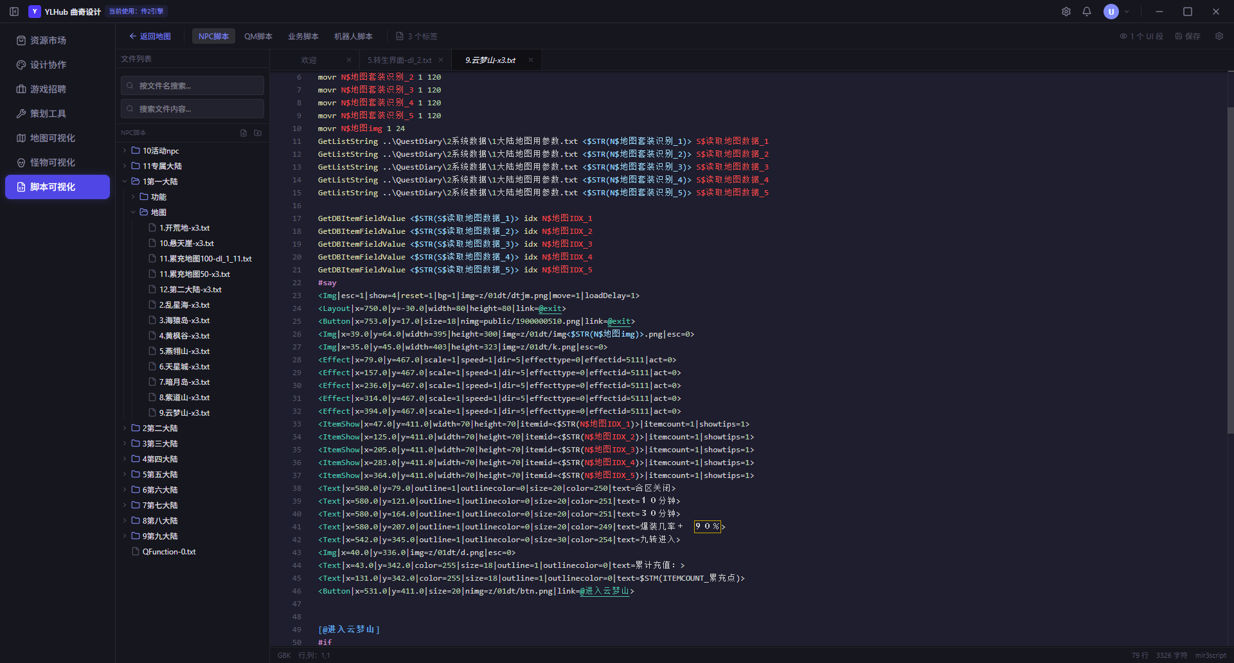The image size is (1234, 663).
Task: Toggle the sidebar collapse icon
Action: (14, 12)
